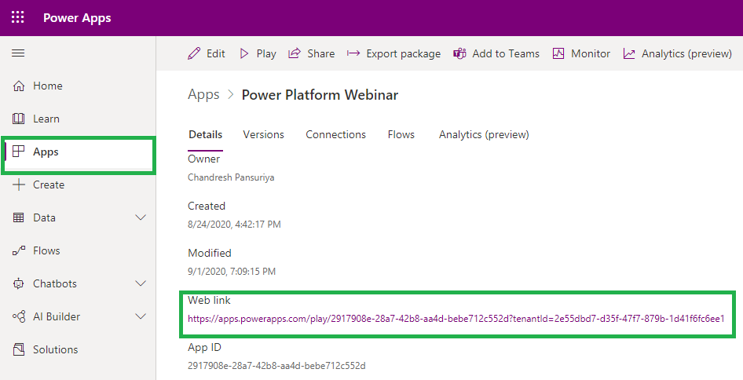743x380 pixels.
Task: Expand the AI Builder section chevron
Action: click(x=141, y=316)
